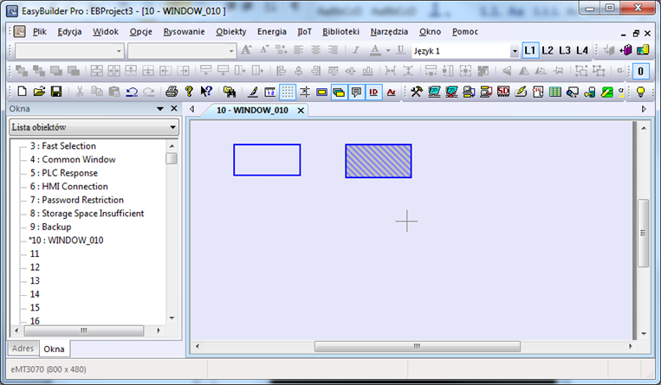This screenshot has width=661, height=385.
Task: Close the Okna side panel
Action: [173, 108]
